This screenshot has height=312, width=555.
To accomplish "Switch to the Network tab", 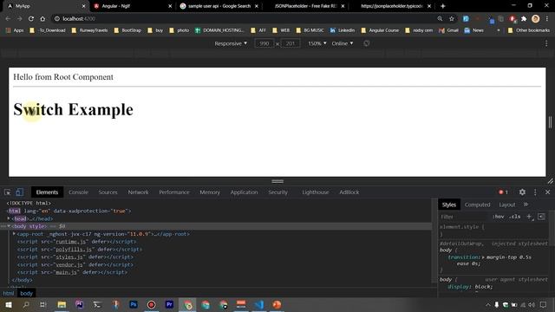I will (138, 192).
